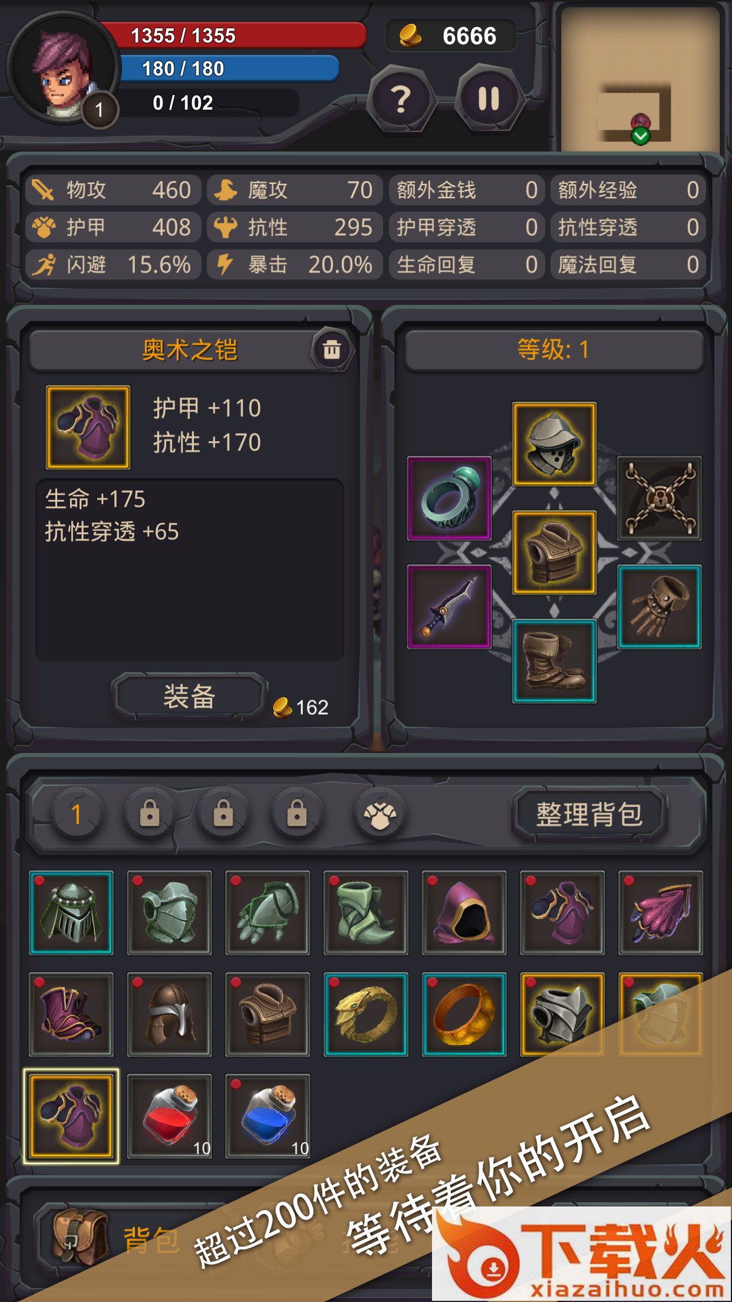The height and width of the screenshot is (1302, 732).
Task: Open the locked chain equipment slot
Action: [x=660, y=498]
